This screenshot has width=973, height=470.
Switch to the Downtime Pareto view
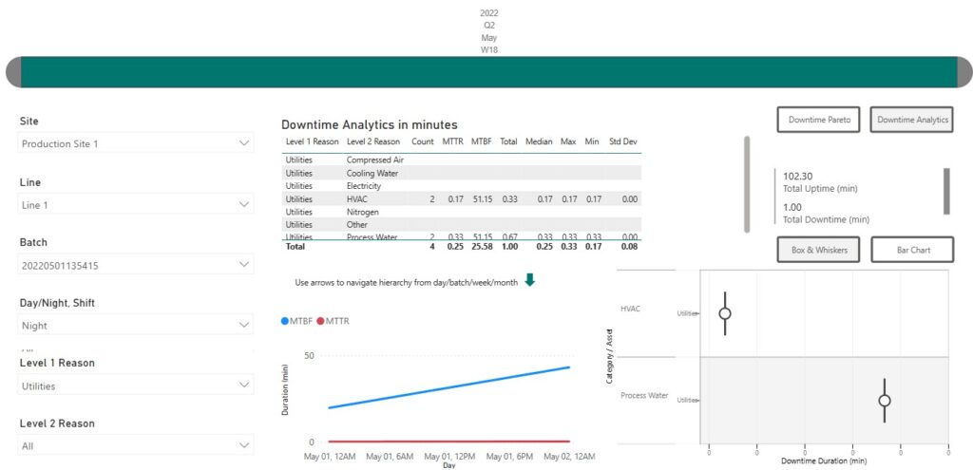tap(818, 120)
